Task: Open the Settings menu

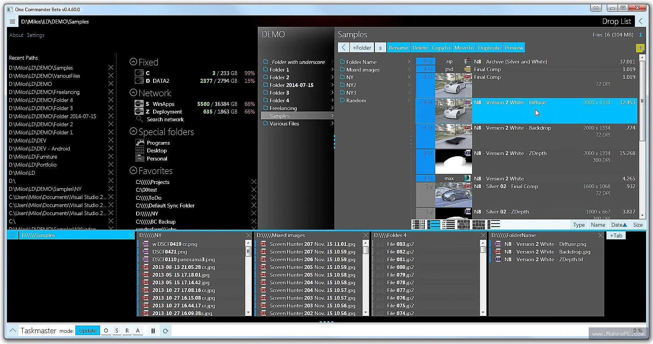Action: pos(35,35)
